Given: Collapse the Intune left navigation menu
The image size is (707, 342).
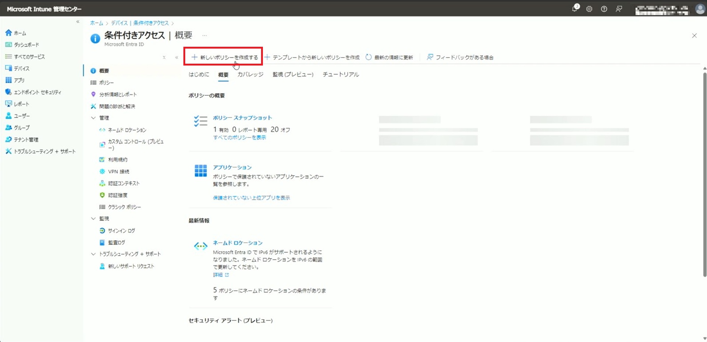Looking at the screenshot, I should (x=78, y=22).
